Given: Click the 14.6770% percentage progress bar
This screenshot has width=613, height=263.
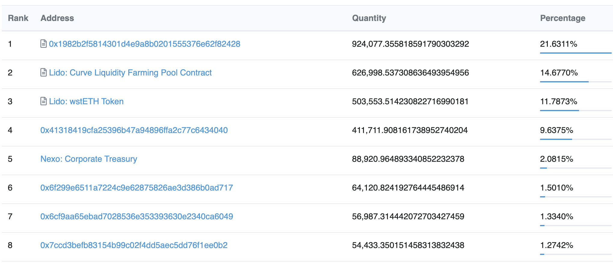Looking at the screenshot, I should [x=576, y=82].
